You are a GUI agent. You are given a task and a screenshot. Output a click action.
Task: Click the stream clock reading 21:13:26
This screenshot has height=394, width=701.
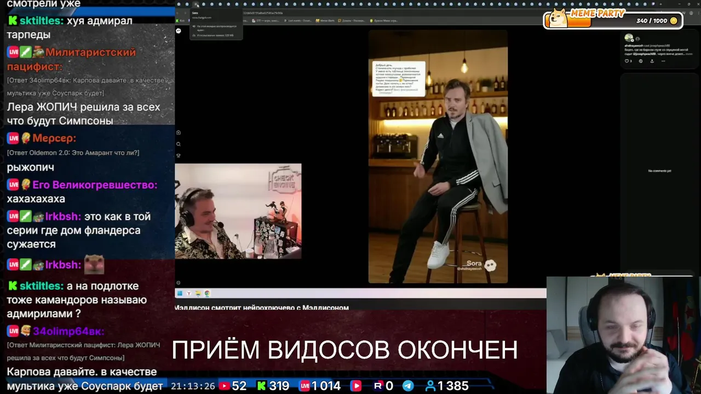coord(193,386)
